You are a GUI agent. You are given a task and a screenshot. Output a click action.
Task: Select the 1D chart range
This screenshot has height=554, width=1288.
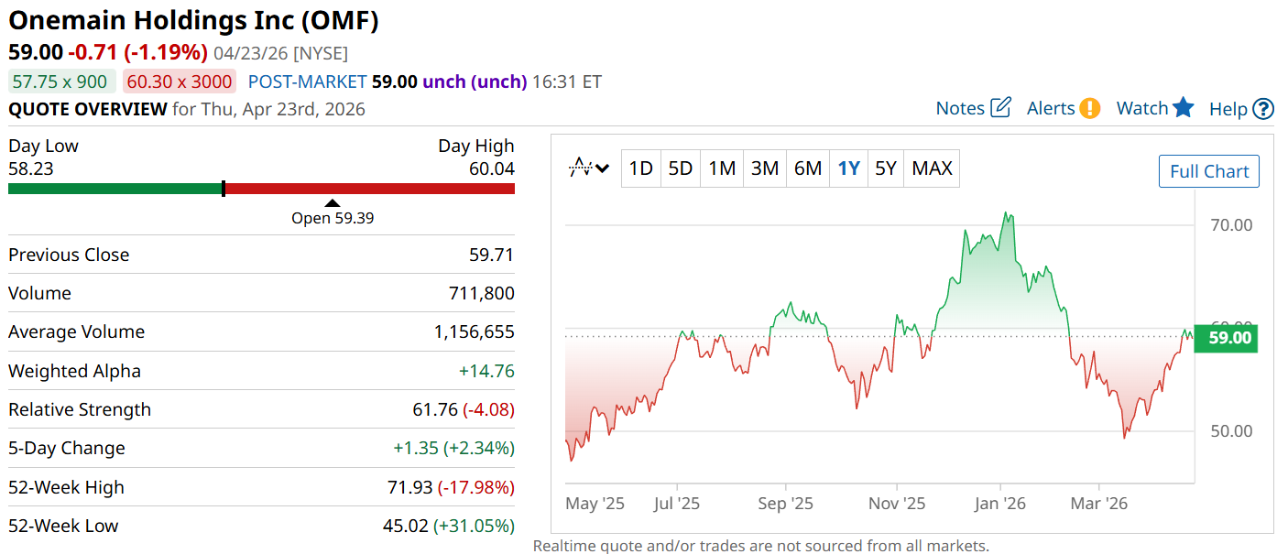641,168
